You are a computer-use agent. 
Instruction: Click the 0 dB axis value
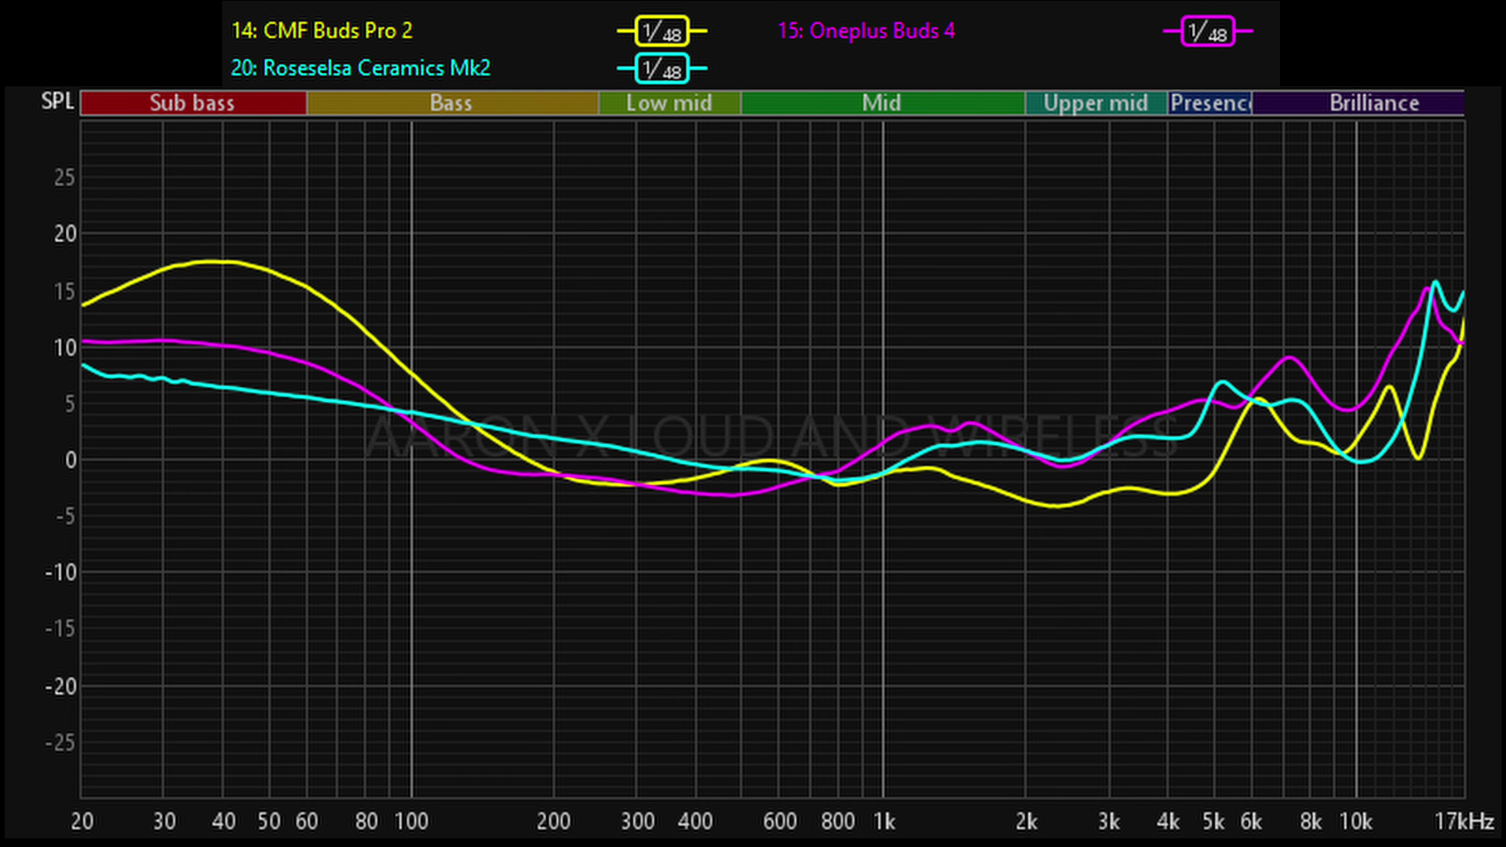[71, 460]
